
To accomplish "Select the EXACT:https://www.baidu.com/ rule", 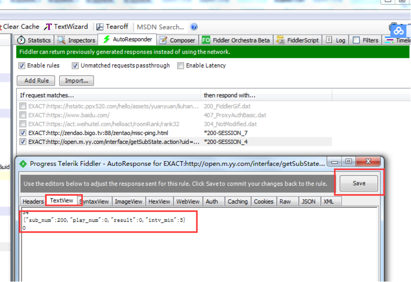I will pos(69,115).
